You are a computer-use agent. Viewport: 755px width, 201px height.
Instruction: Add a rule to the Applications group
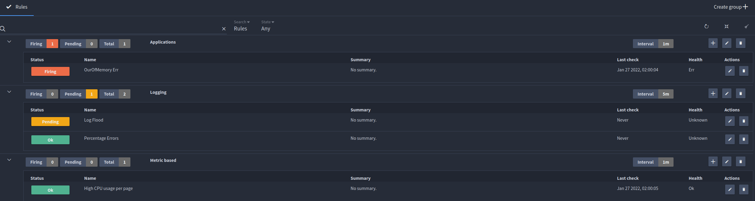tap(713, 43)
